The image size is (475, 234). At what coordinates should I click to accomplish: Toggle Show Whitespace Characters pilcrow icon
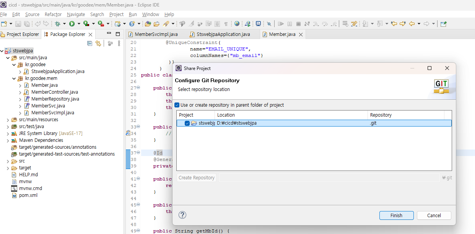[x=226, y=24]
